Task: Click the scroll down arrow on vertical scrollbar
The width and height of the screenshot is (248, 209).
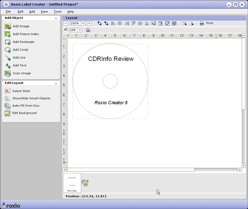Action: [244, 166]
